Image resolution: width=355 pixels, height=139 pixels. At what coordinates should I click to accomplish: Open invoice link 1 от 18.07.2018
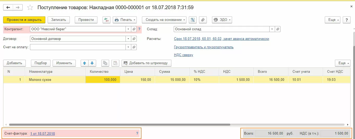43,134
